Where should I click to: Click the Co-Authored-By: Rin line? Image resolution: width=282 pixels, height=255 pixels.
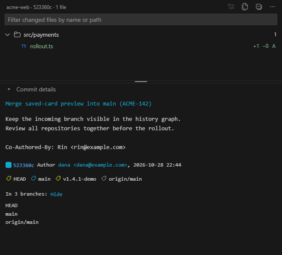click(x=65, y=147)
